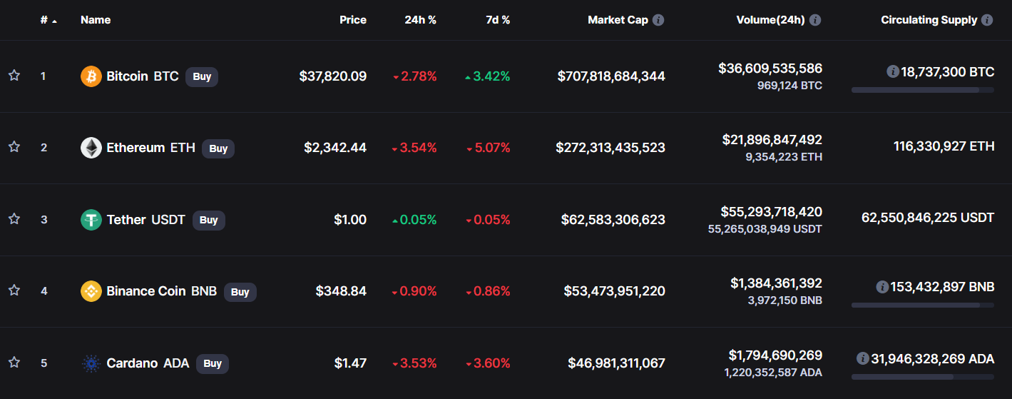Select Cardano price $1.47

click(x=350, y=363)
